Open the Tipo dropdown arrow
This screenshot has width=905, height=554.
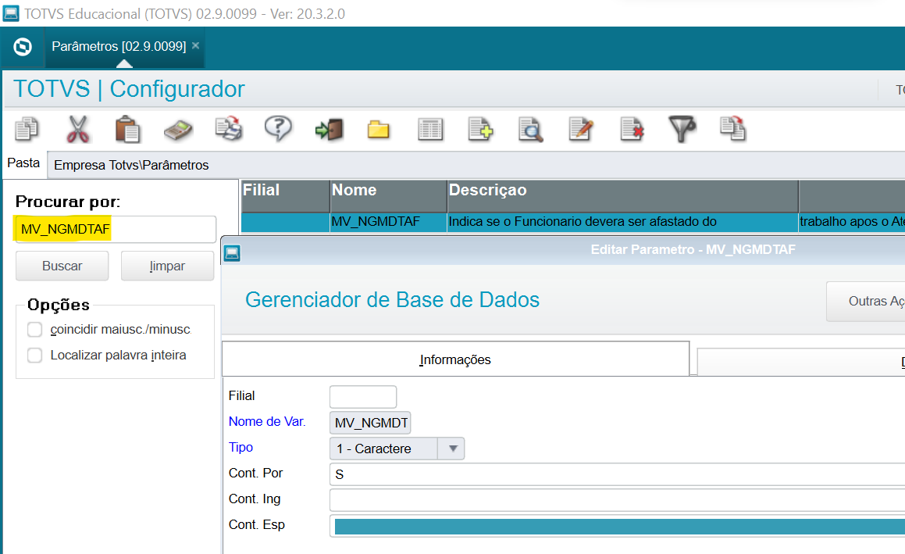(453, 449)
